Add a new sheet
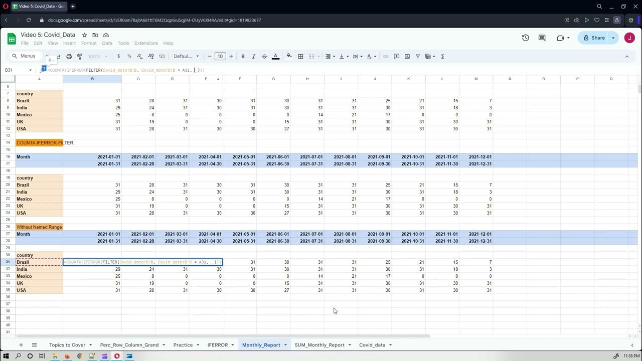 pos(21,345)
